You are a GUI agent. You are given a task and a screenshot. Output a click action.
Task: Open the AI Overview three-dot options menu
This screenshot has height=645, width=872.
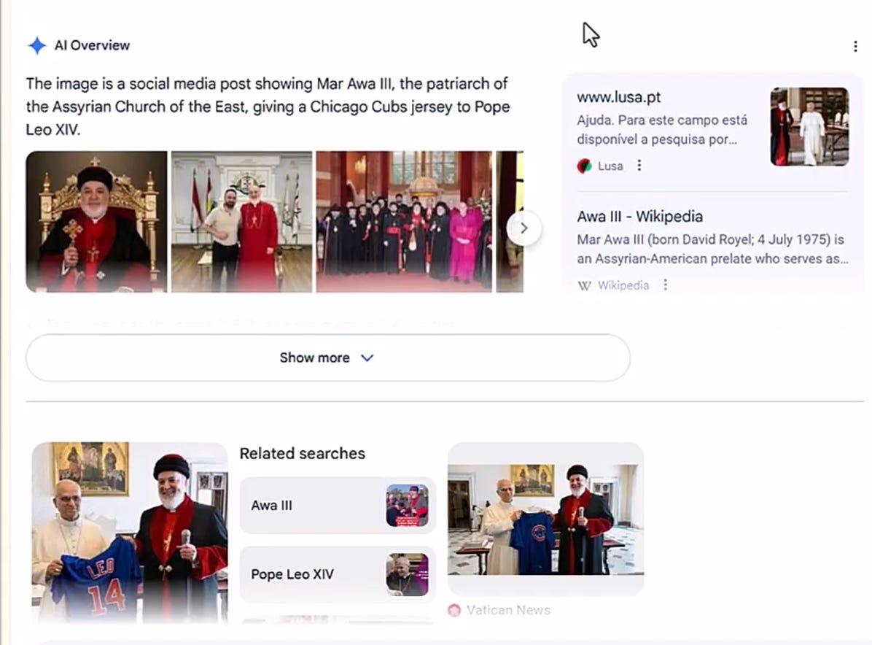(x=855, y=46)
